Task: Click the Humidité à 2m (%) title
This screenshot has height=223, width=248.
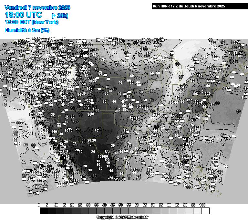Action: [27, 30]
